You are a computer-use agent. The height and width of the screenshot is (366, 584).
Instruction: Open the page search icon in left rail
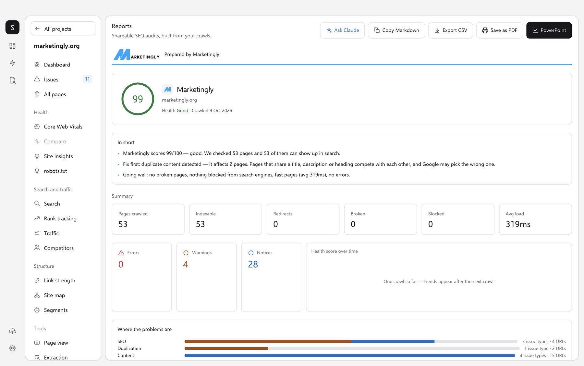[x=12, y=80]
